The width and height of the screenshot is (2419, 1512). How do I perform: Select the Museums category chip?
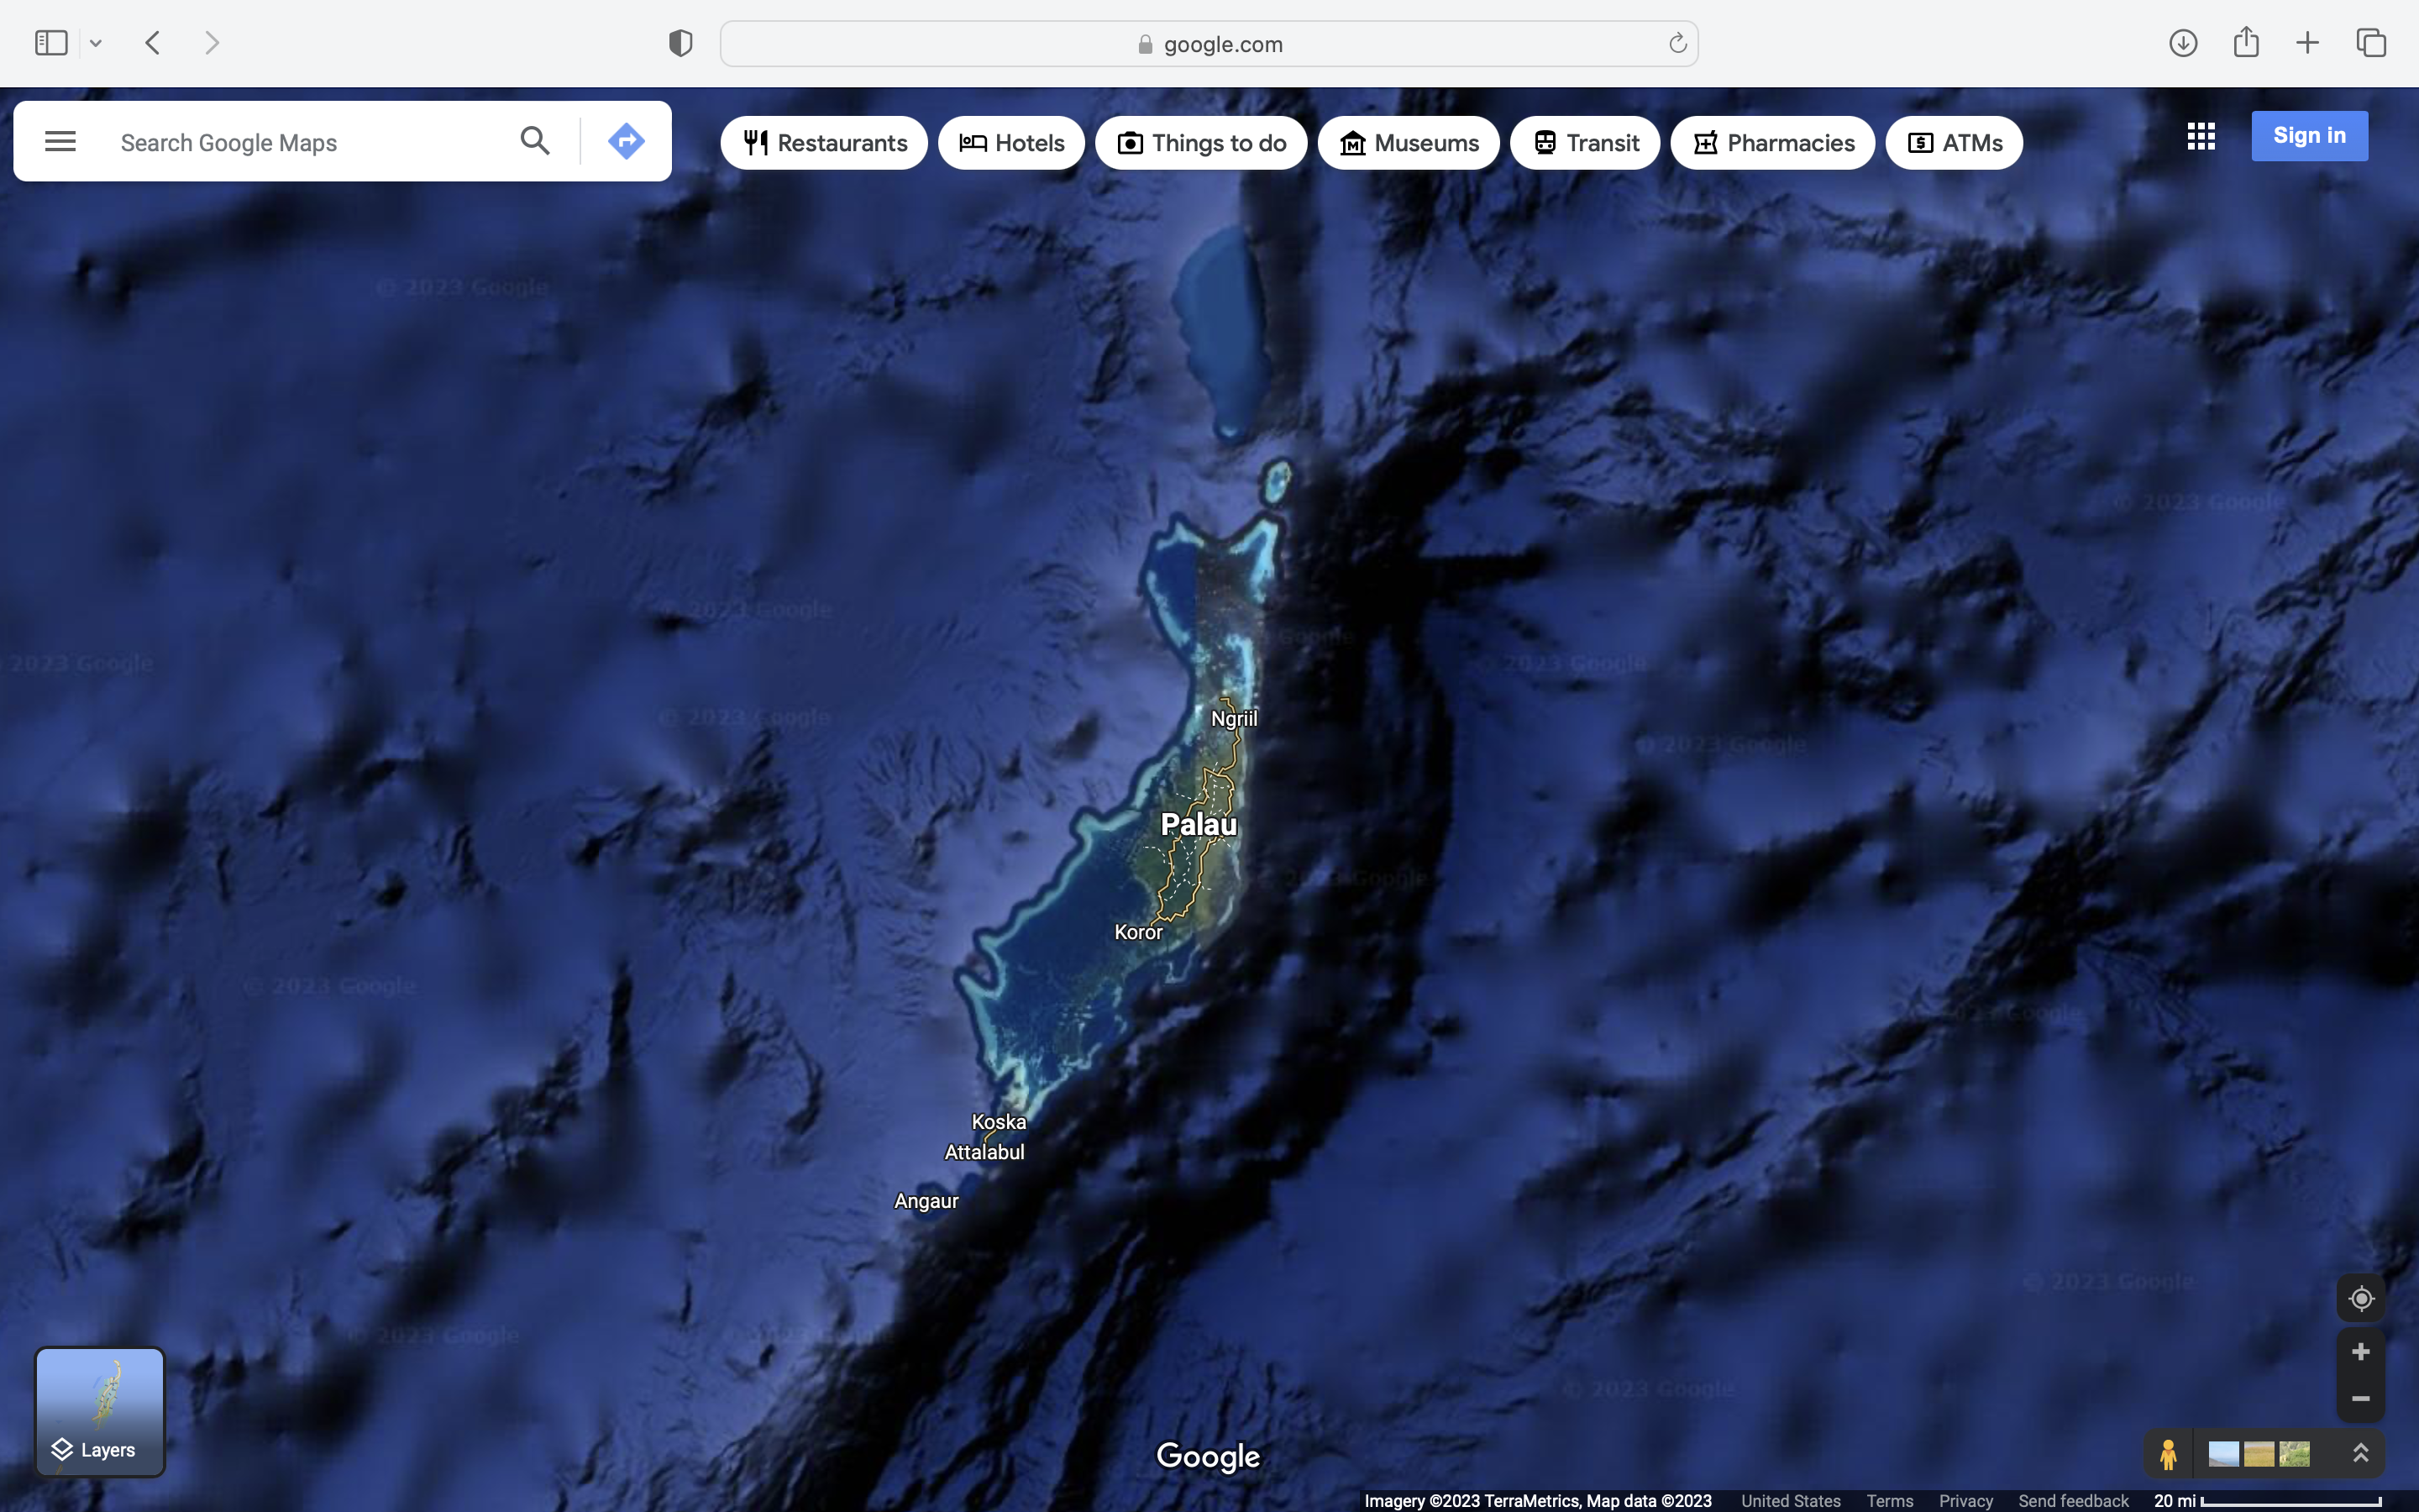coord(1409,143)
